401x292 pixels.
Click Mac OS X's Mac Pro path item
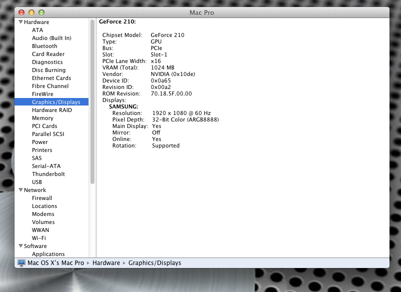tap(56, 263)
